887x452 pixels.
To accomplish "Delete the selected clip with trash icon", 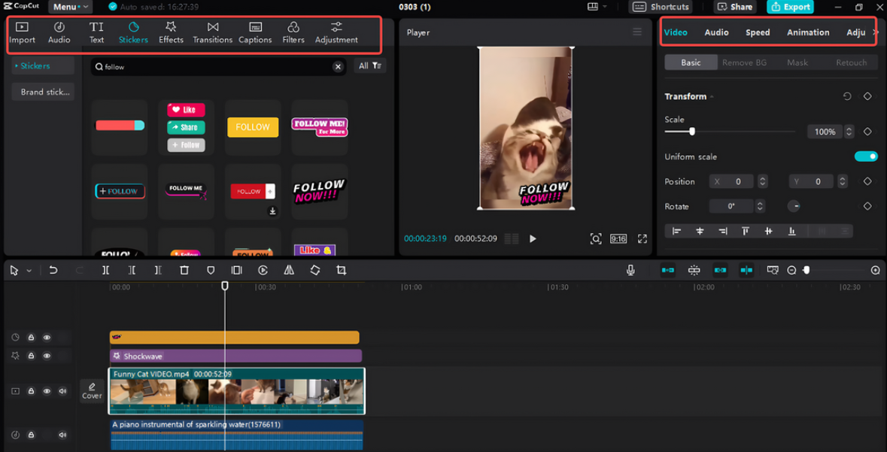I will point(184,270).
